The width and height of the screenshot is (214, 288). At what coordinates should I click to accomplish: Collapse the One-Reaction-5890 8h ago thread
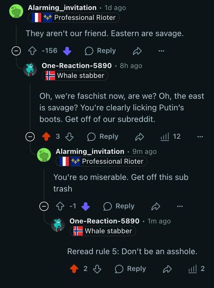[30, 136]
